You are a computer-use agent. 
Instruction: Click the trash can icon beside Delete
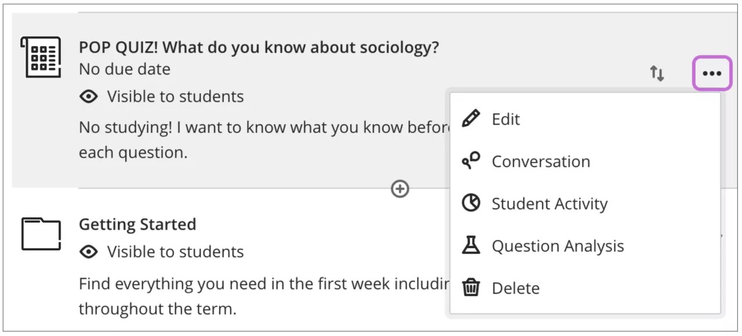[x=471, y=287]
